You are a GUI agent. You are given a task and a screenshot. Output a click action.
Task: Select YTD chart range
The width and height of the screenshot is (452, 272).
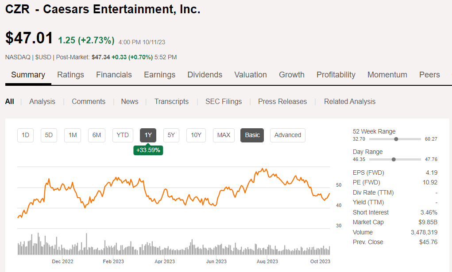(123, 135)
